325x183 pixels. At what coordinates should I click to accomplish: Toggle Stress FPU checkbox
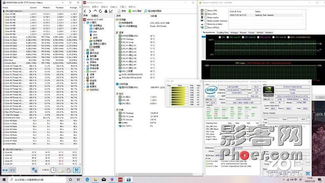click(x=206, y=14)
